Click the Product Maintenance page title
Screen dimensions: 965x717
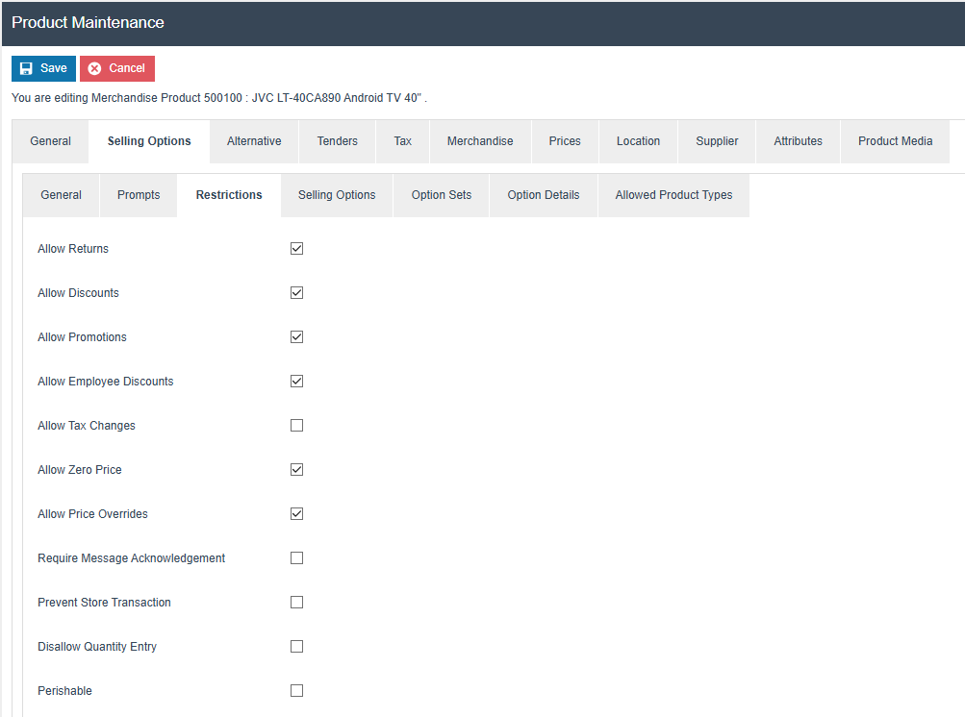(88, 23)
